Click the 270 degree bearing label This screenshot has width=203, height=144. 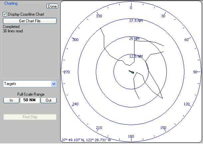click(67, 72)
